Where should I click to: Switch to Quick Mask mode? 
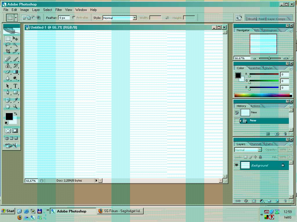click(x=15, y=131)
